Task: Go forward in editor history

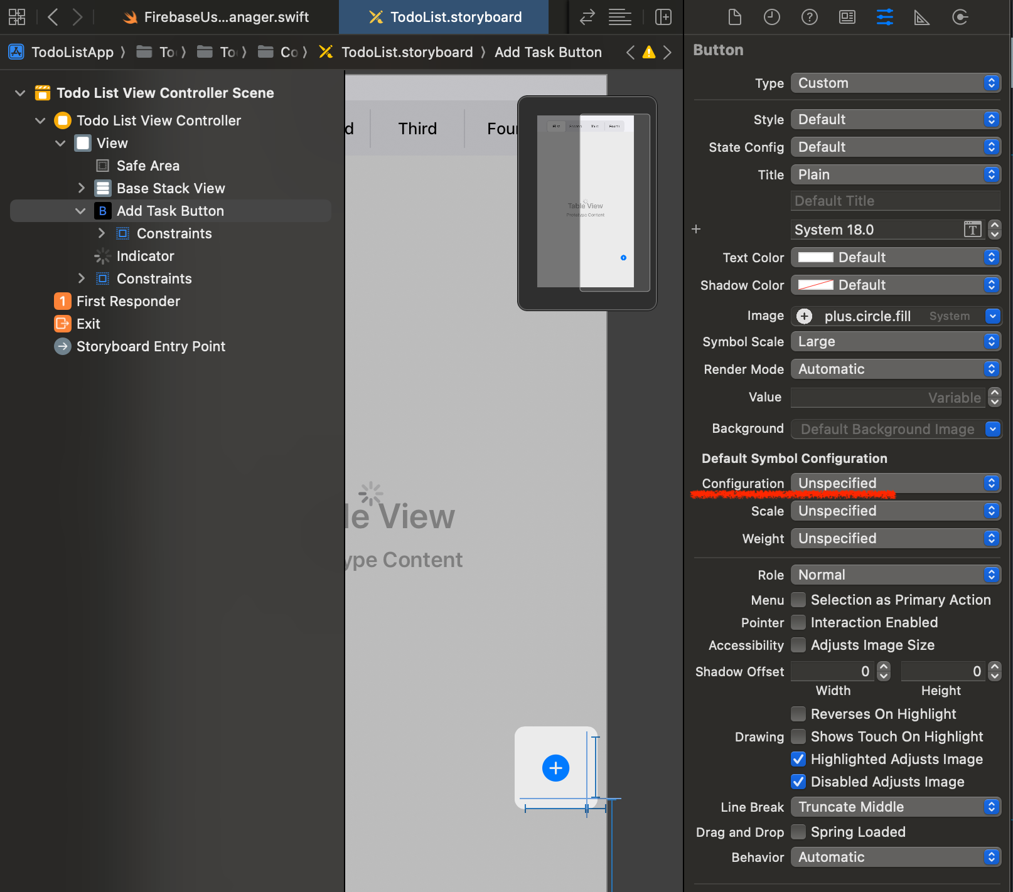Action: [x=77, y=17]
